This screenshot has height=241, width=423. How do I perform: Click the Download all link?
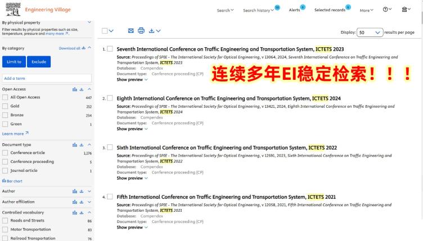tap(72, 48)
